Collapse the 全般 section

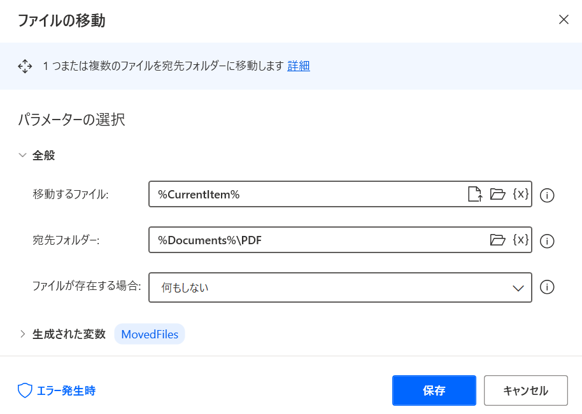pyautogui.click(x=22, y=155)
